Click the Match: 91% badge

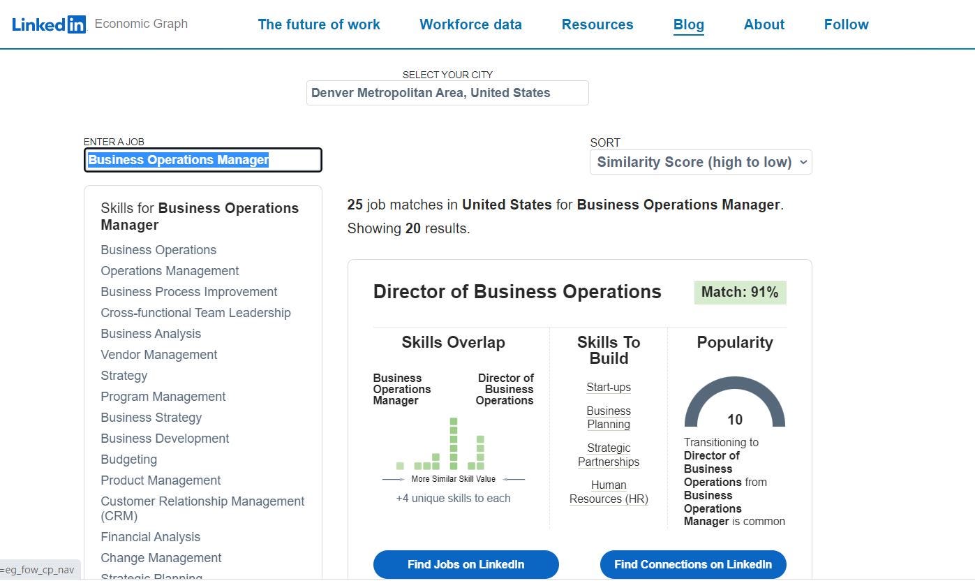(x=740, y=293)
